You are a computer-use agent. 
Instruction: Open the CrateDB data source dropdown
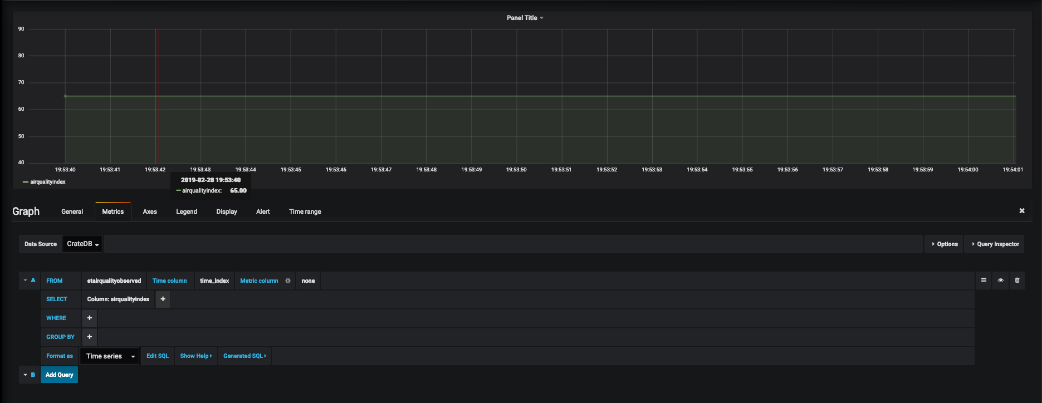[x=82, y=244]
